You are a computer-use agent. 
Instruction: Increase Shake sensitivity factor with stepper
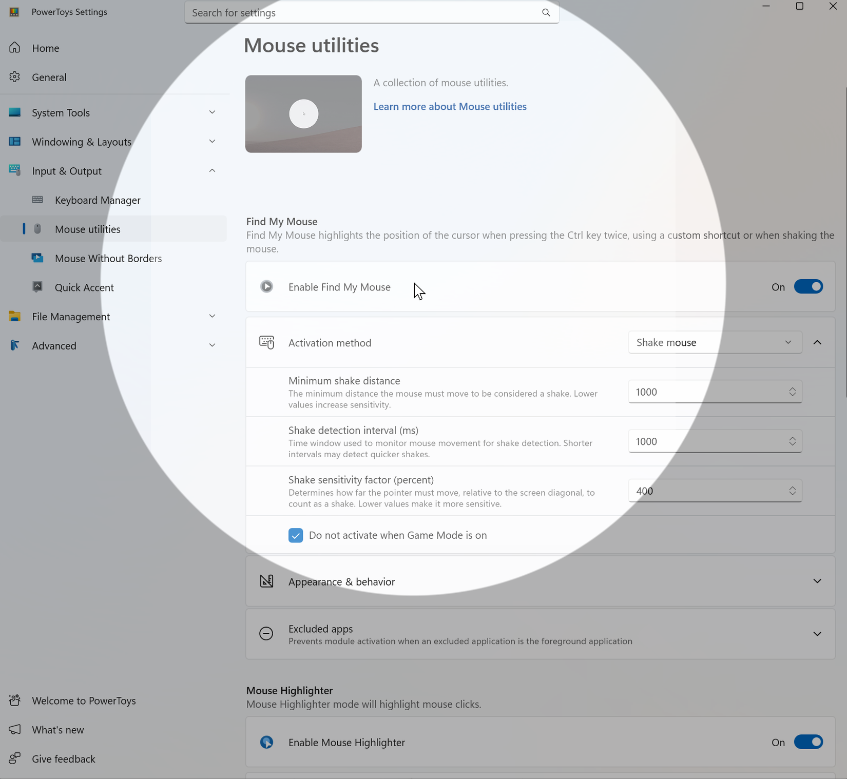[x=792, y=487]
